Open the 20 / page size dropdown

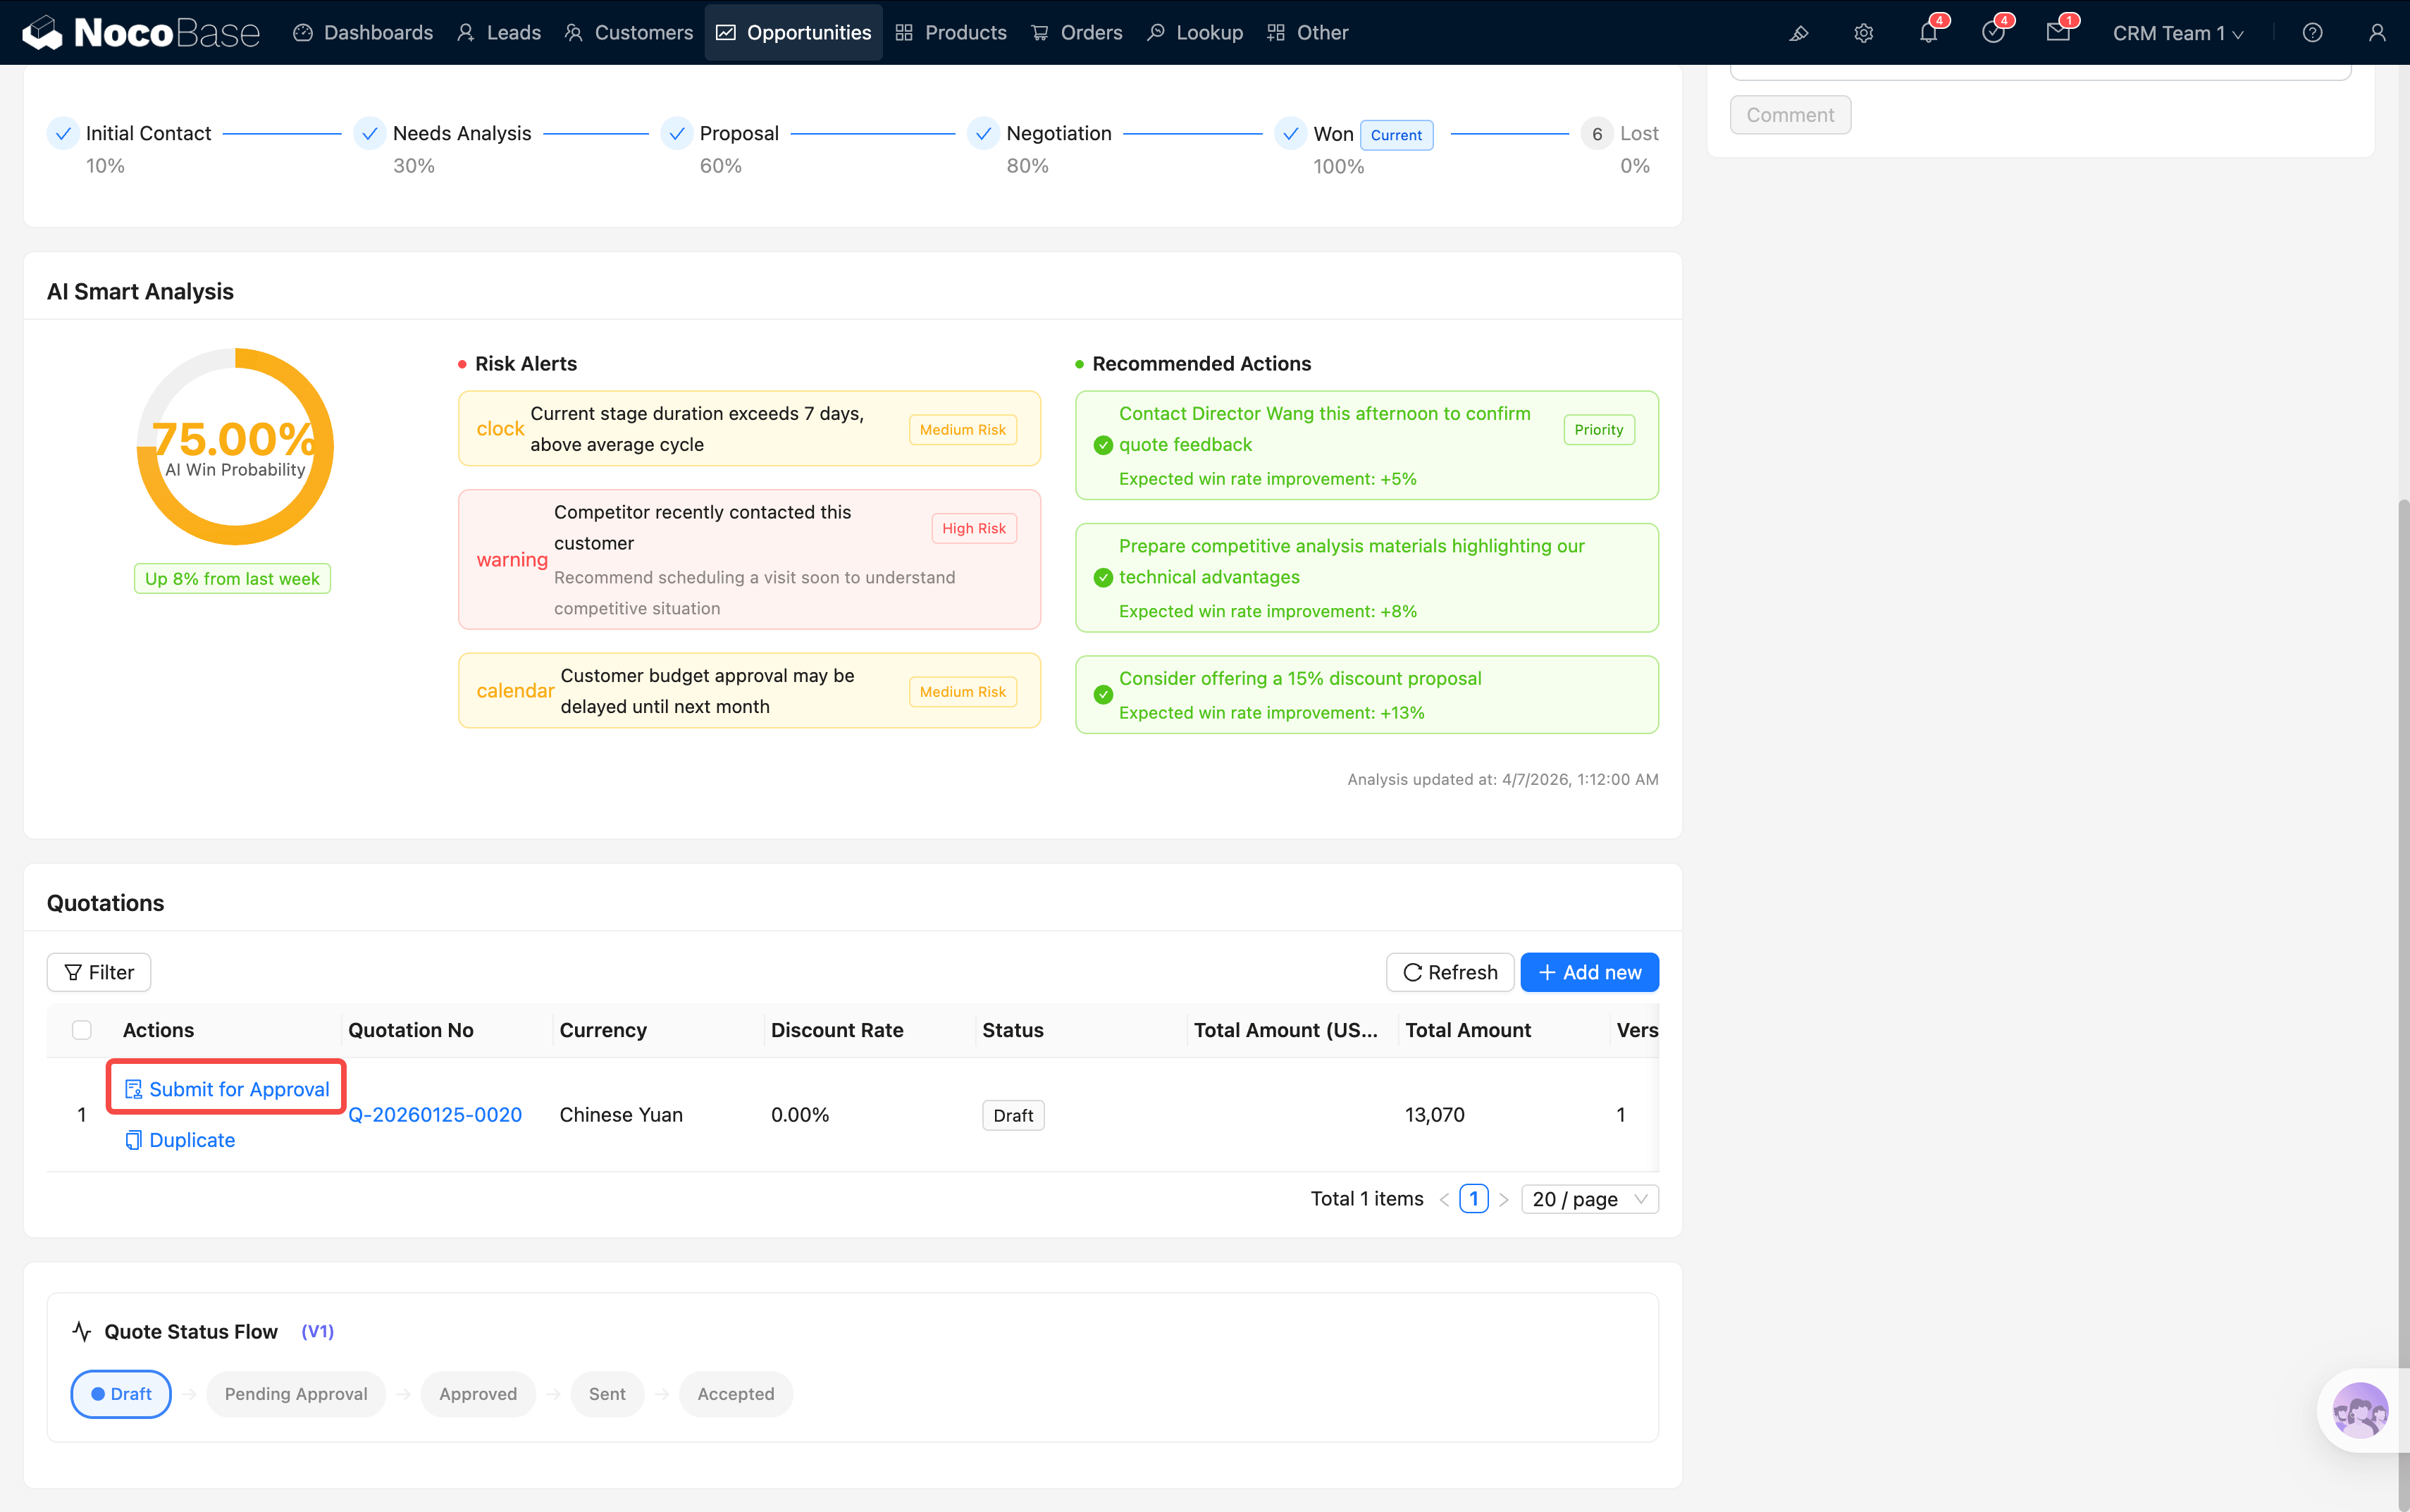[x=1589, y=1199]
